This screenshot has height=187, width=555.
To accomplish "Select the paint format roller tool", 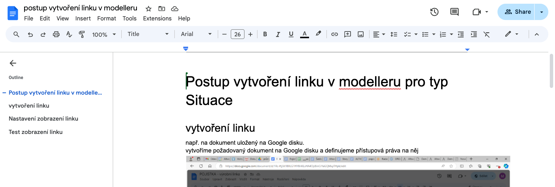I will coord(82,35).
